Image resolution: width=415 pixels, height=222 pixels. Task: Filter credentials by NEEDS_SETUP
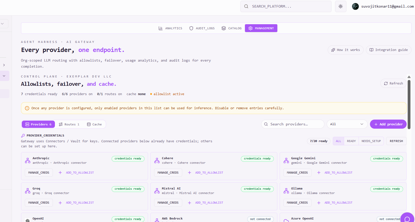point(371,141)
